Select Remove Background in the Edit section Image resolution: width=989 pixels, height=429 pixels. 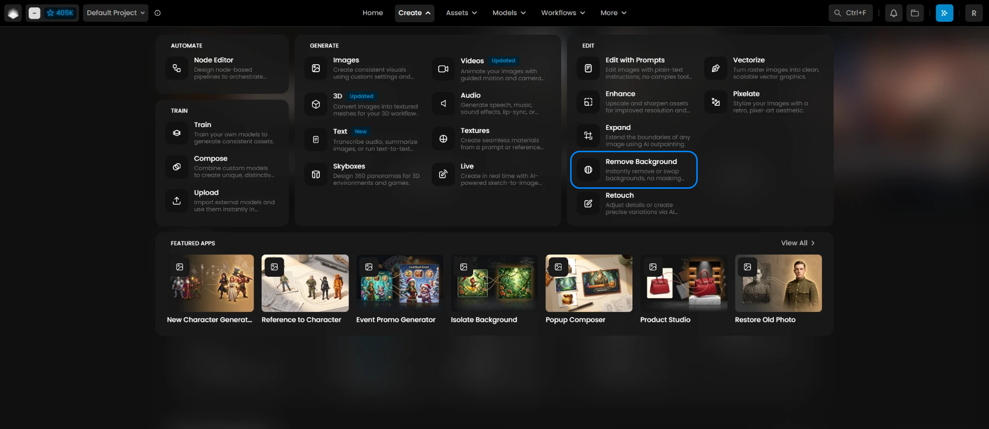click(634, 170)
